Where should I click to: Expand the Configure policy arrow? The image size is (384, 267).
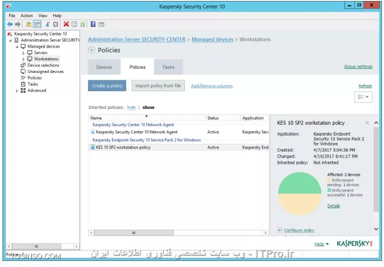click(280, 230)
